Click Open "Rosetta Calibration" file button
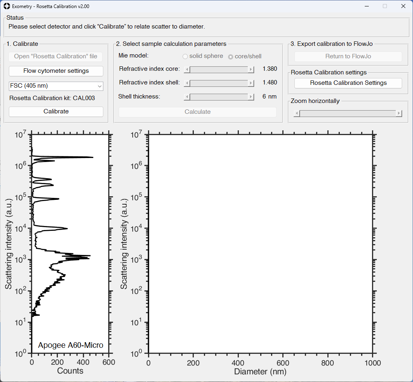The width and height of the screenshot is (413, 382). tap(55, 56)
